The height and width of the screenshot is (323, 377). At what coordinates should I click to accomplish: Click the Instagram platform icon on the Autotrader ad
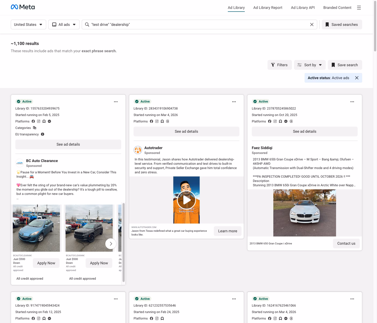[157, 121]
